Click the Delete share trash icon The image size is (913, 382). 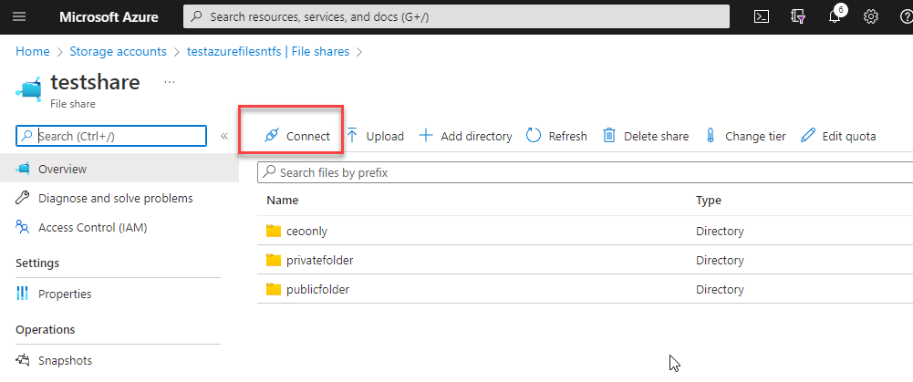(x=609, y=136)
